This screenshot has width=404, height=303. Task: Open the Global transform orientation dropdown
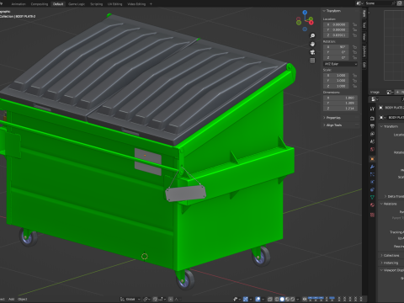(x=130, y=299)
